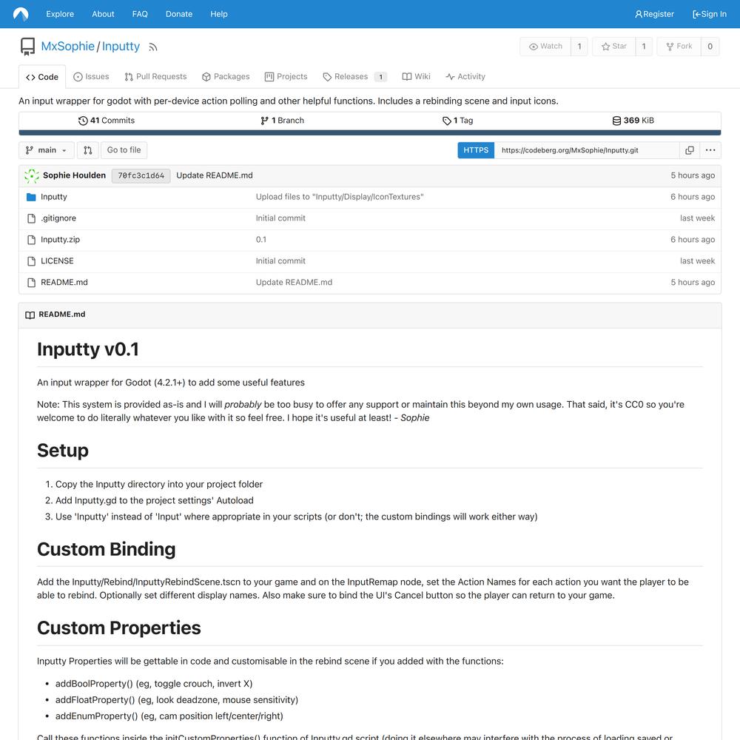
Task: Click the README.md file icon in file list
Action: pos(31,282)
